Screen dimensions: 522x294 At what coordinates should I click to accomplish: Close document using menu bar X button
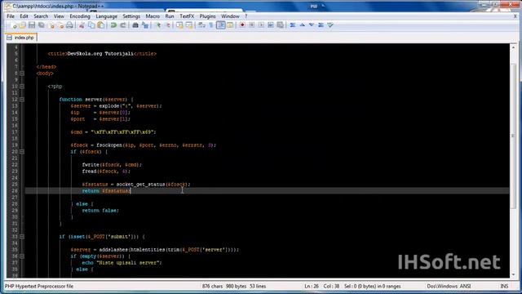[515, 16]
